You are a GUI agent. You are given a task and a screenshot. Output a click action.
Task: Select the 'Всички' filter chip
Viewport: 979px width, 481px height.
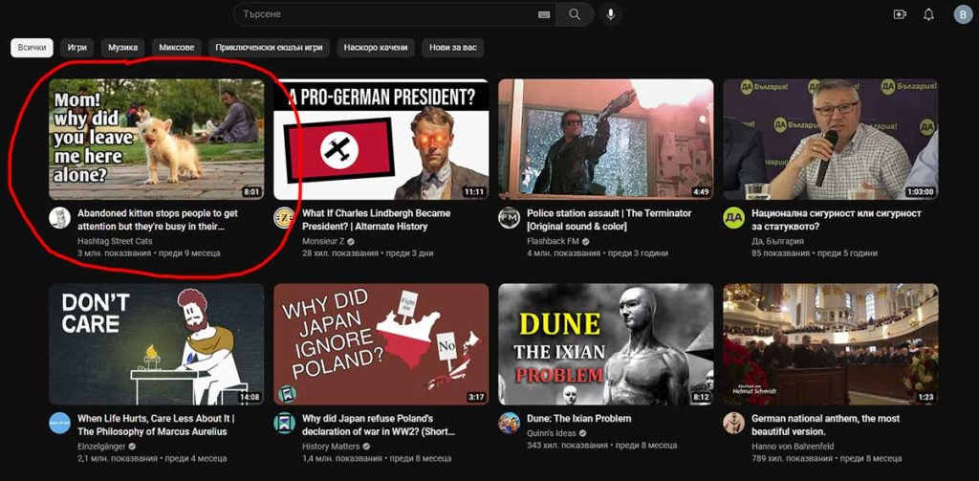click(32, 47)
